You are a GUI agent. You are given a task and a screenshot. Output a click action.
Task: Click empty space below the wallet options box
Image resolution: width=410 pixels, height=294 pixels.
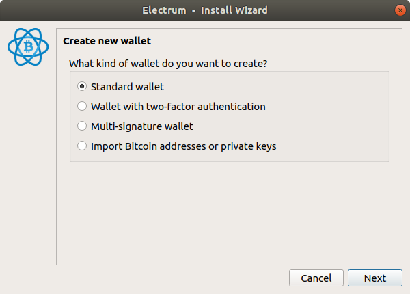coord(229,213)
